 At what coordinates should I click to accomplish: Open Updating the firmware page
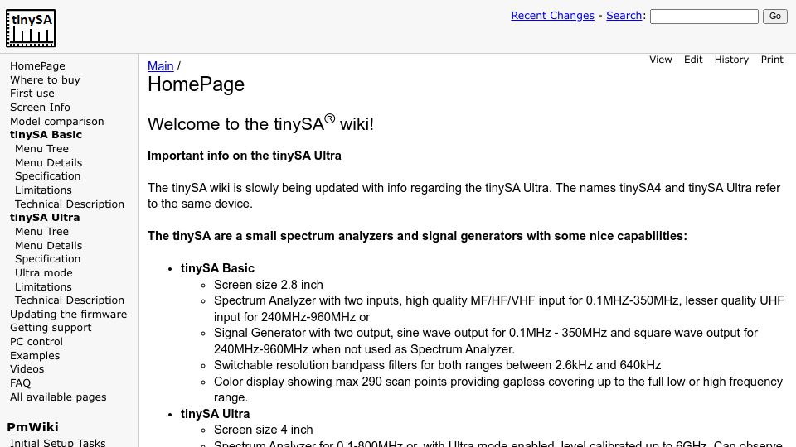coord(69,315)
